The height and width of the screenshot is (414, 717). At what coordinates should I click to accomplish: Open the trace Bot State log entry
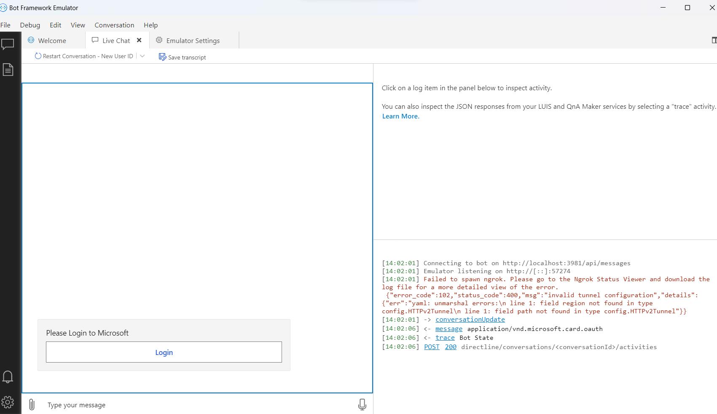(445, 338)
